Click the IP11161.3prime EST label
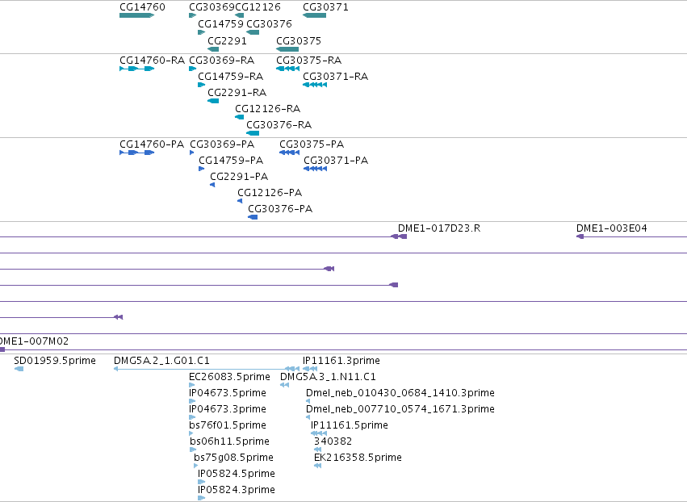687x502 pixels. tap(341, 361)
